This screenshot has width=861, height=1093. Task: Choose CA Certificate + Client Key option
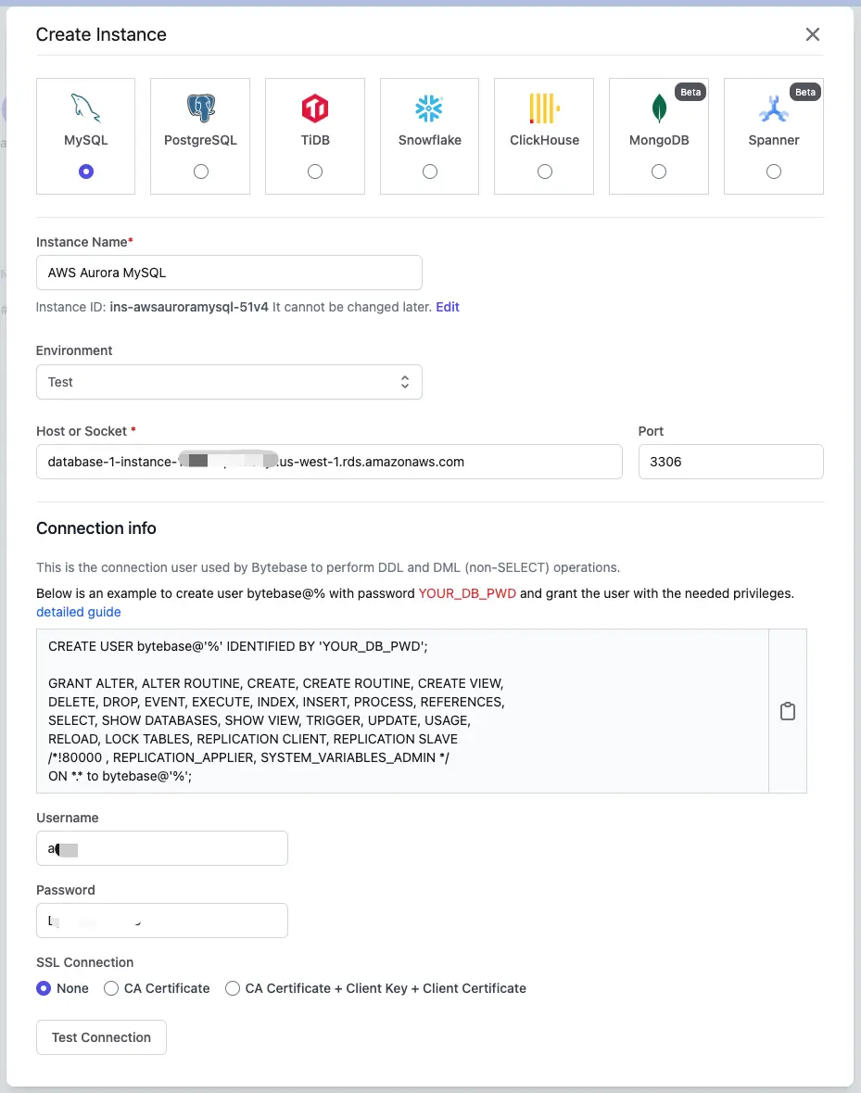click(233, 988)
